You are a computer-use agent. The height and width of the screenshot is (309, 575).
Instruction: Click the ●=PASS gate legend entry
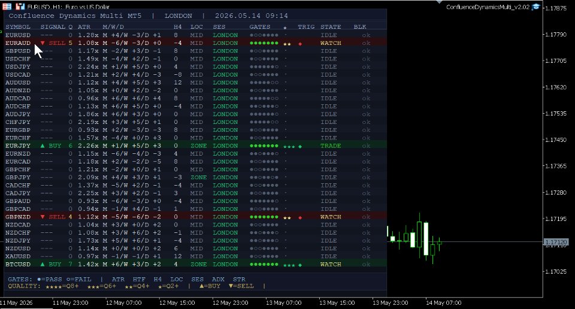(x=50, y=279)
